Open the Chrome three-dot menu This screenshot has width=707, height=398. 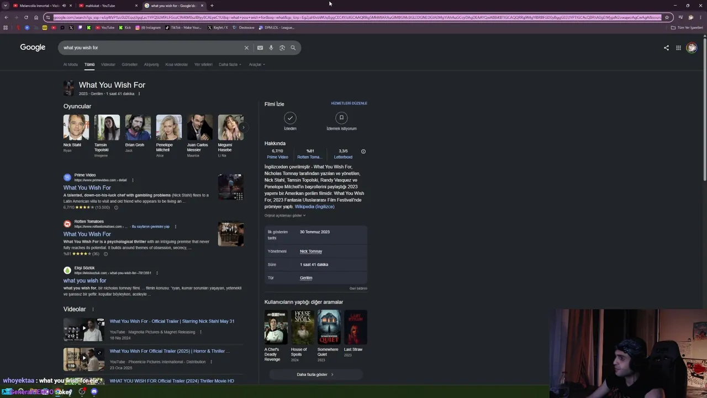[700, 17]
